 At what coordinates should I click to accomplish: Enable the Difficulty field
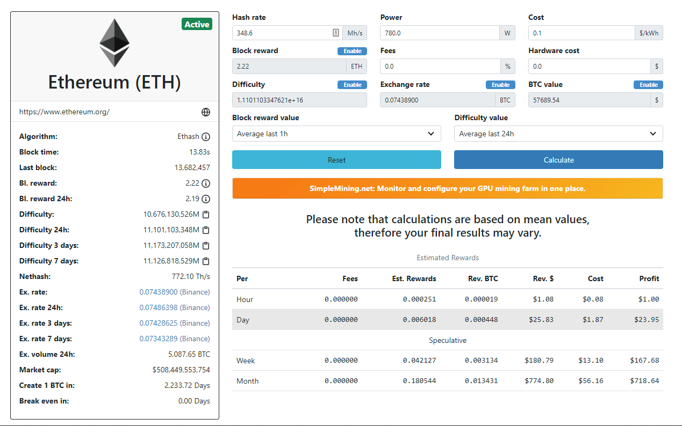(353, 85)
